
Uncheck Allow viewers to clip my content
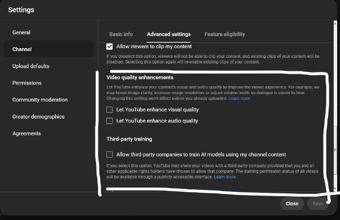pos(110,46)
